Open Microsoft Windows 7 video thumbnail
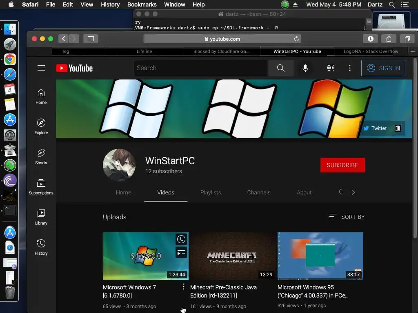418x313 pixels. click(x=146, y=256)
